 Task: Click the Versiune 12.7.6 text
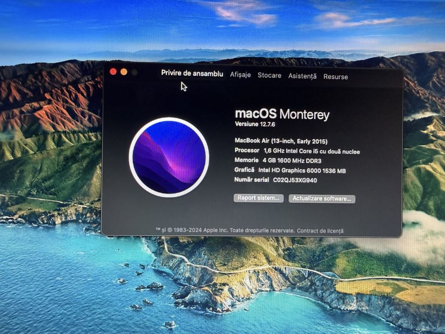[255, 124]
